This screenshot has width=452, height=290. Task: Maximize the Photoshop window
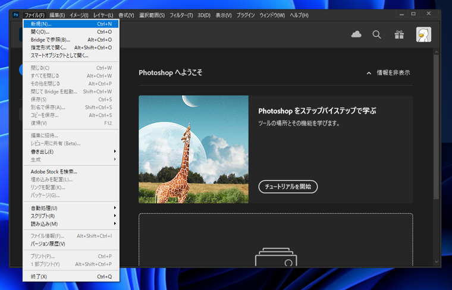pyautogui.click(x=413, y=14)
